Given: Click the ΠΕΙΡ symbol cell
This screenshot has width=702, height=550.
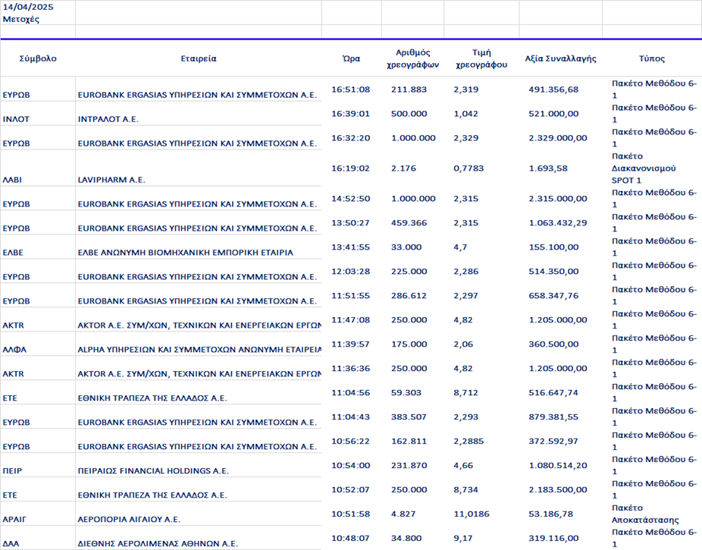Looking at the screenshot, I should tap(12, 471).
